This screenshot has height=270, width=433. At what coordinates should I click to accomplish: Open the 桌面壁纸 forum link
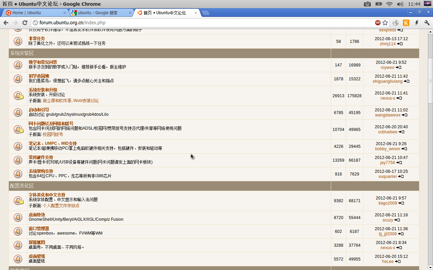37,256
